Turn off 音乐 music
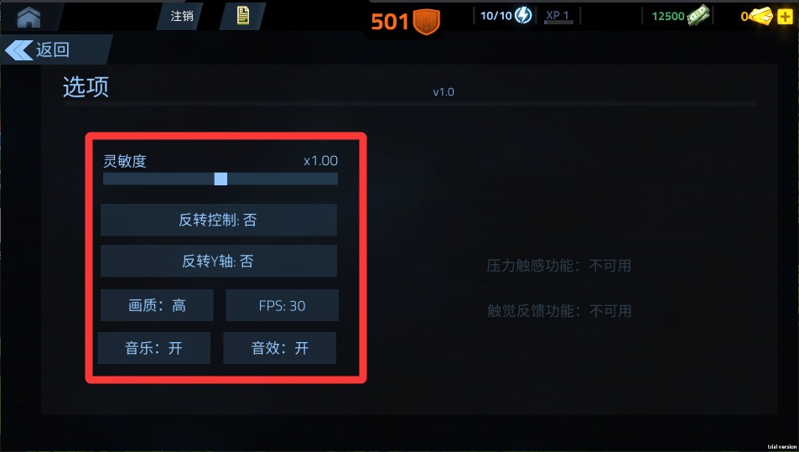 pos(154,348)
